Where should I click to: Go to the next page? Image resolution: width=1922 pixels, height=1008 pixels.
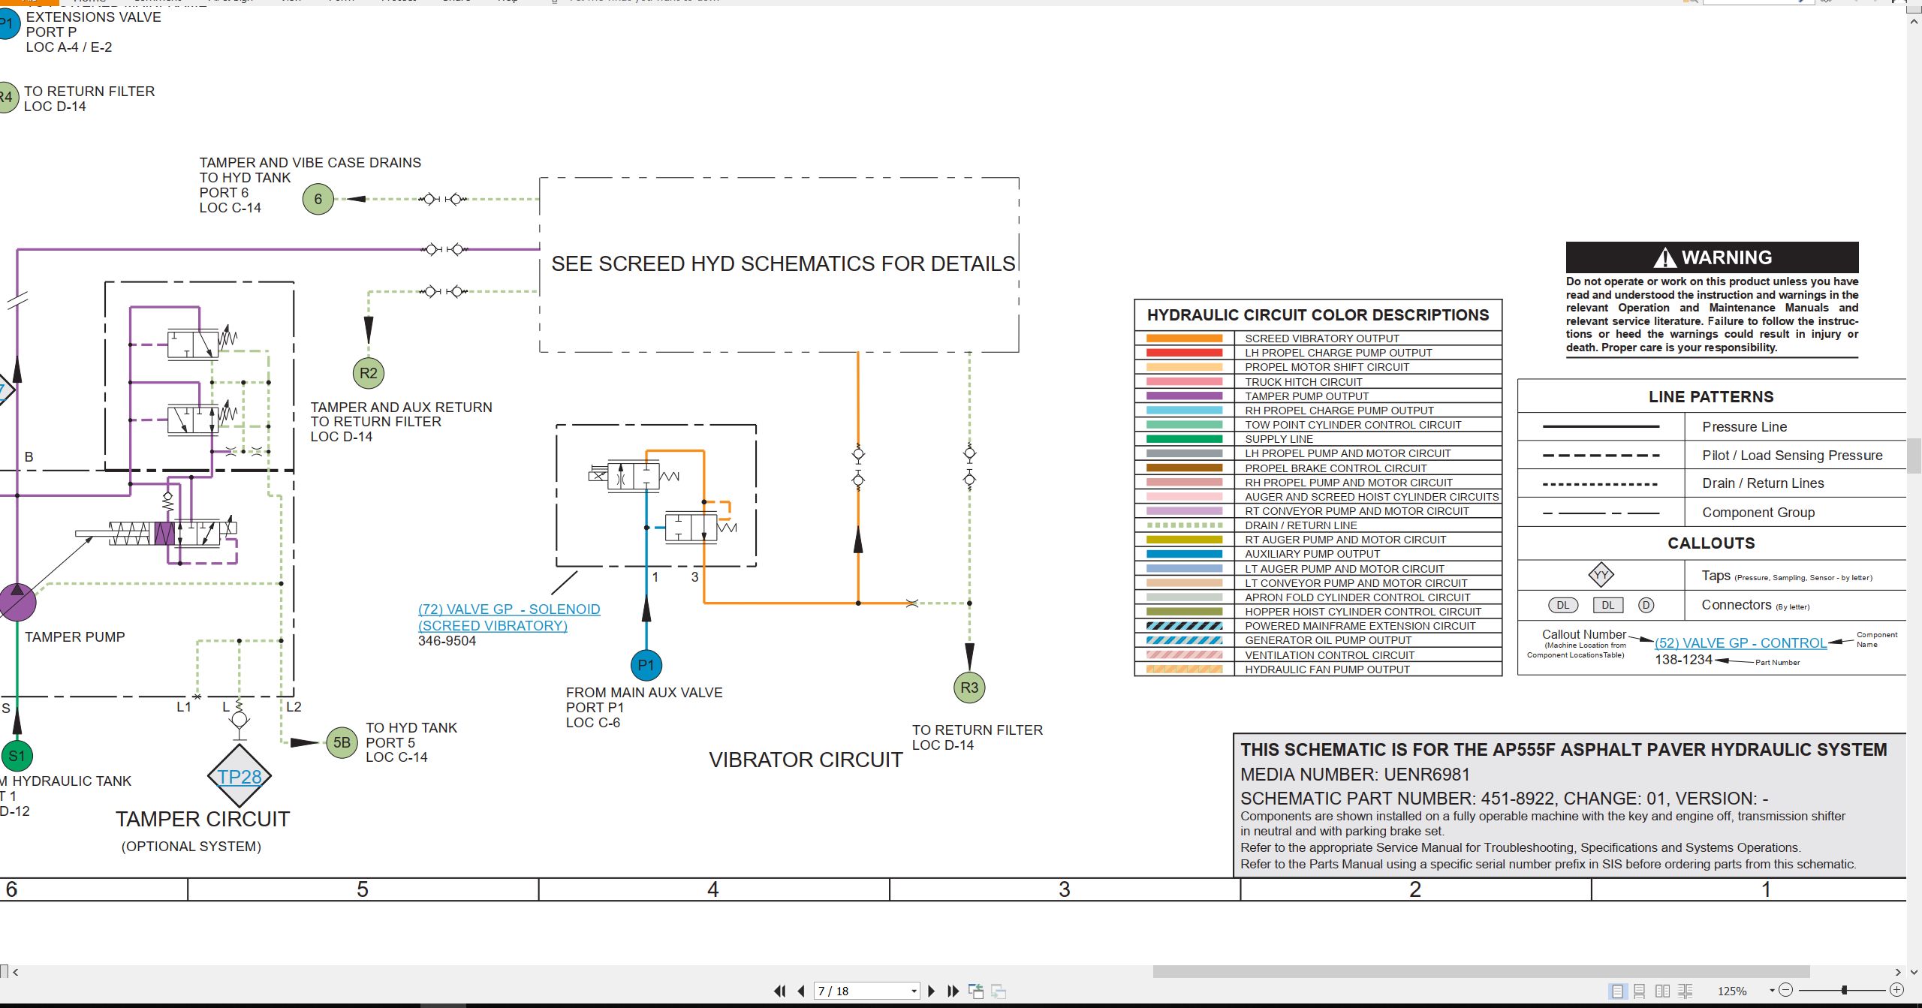coord(932,991)
